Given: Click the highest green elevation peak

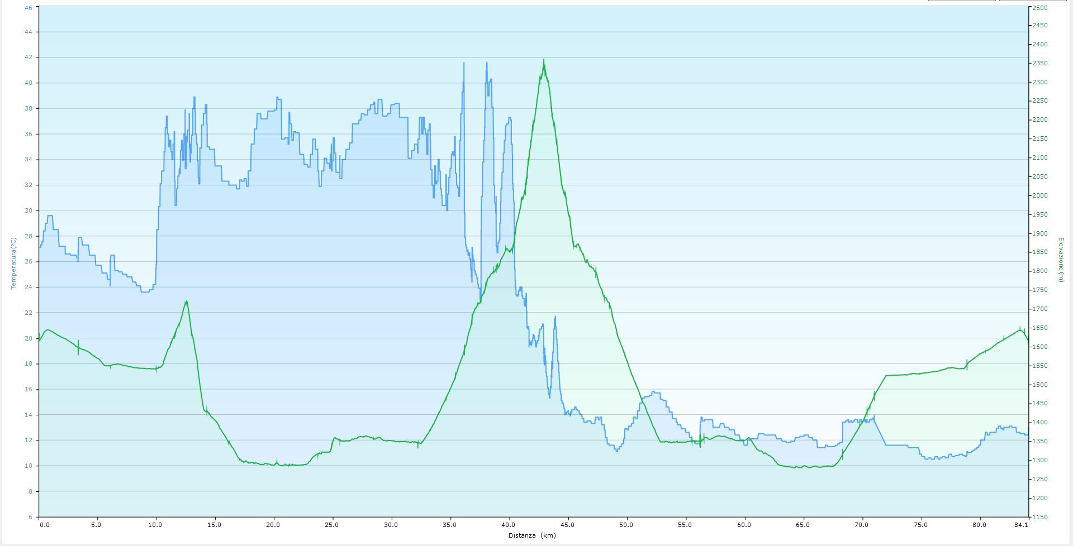Looking at the screenshot, I should tap(543, 60).
